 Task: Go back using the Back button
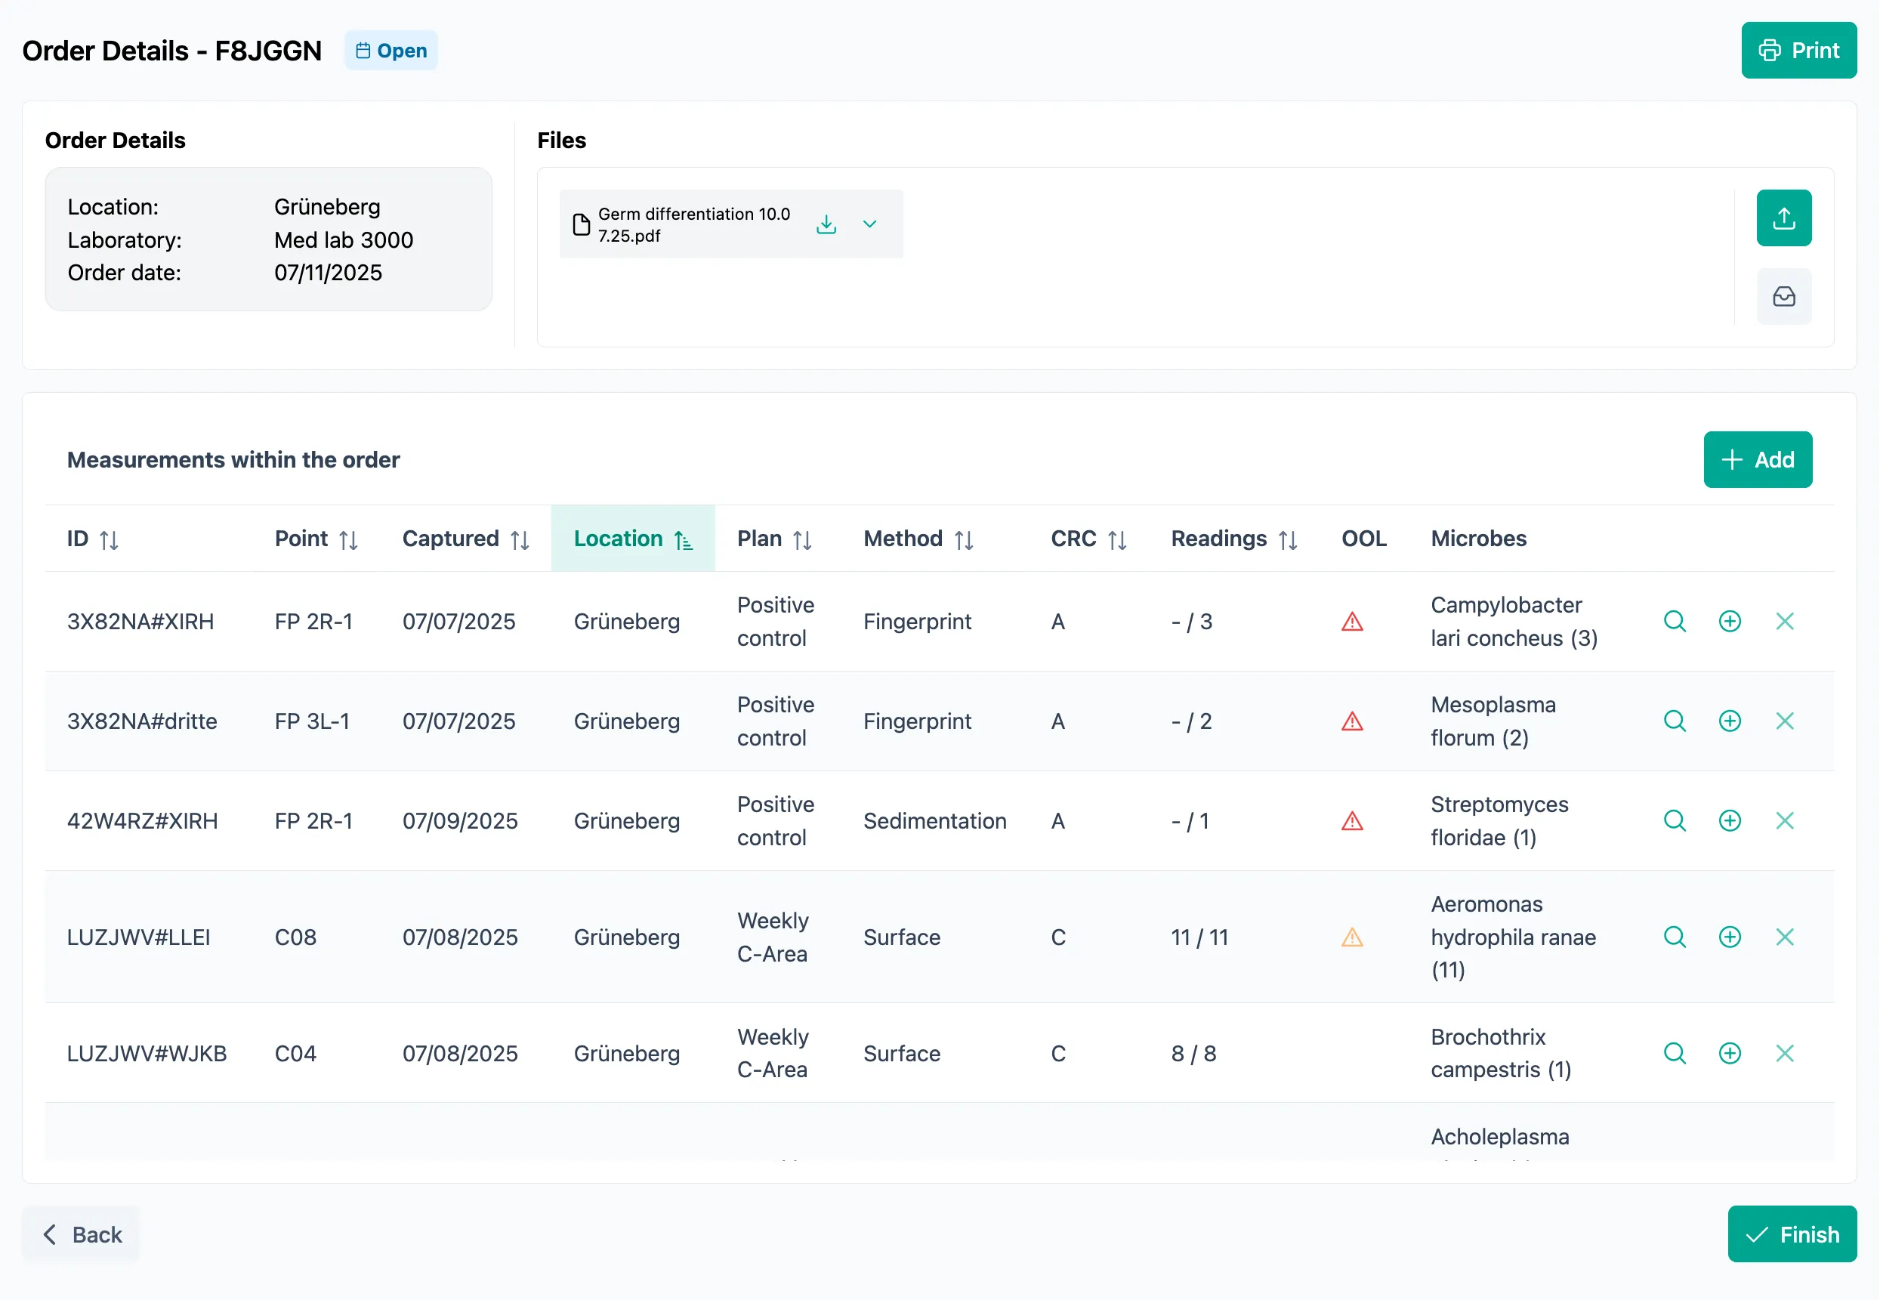click(81, 1234)
